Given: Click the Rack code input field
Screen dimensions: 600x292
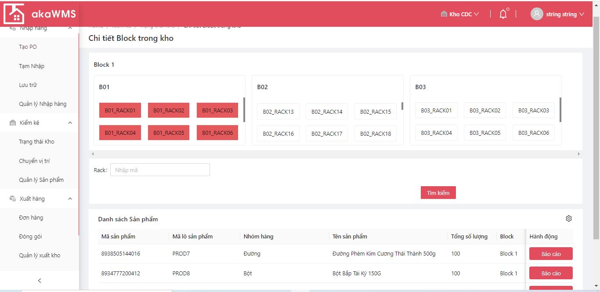Looking at the screenshot, I should pyautogui.click(x=160, y=170).
